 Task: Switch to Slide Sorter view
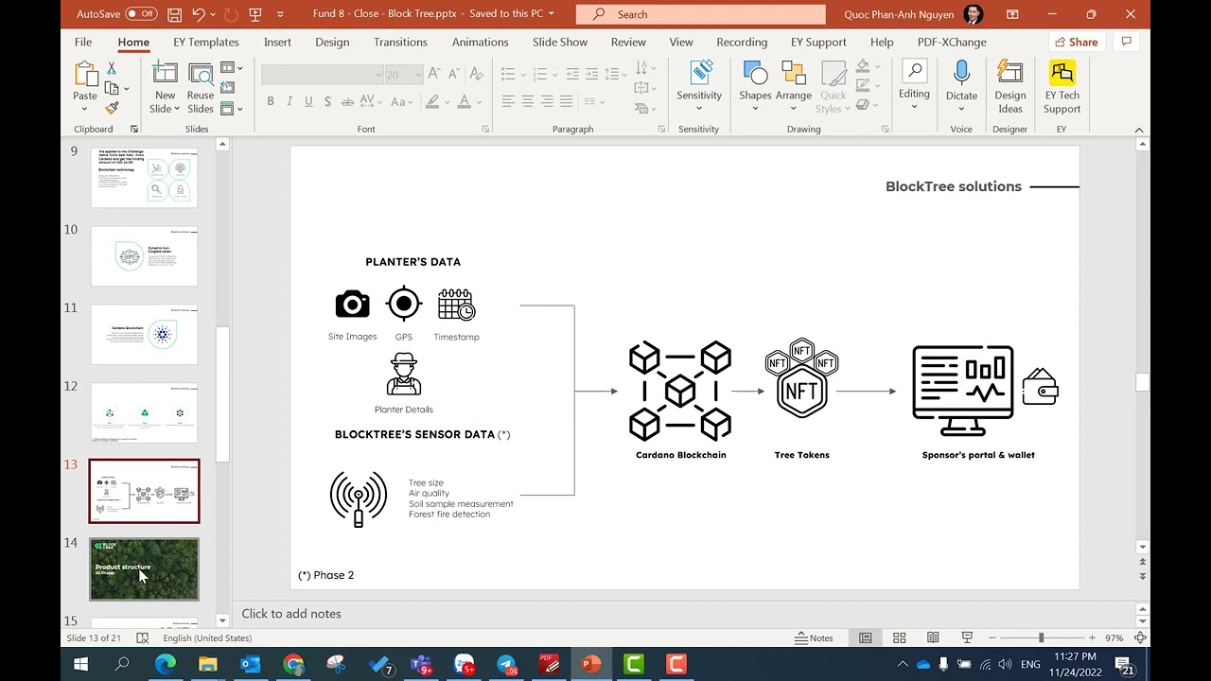[x=899, y=637]
